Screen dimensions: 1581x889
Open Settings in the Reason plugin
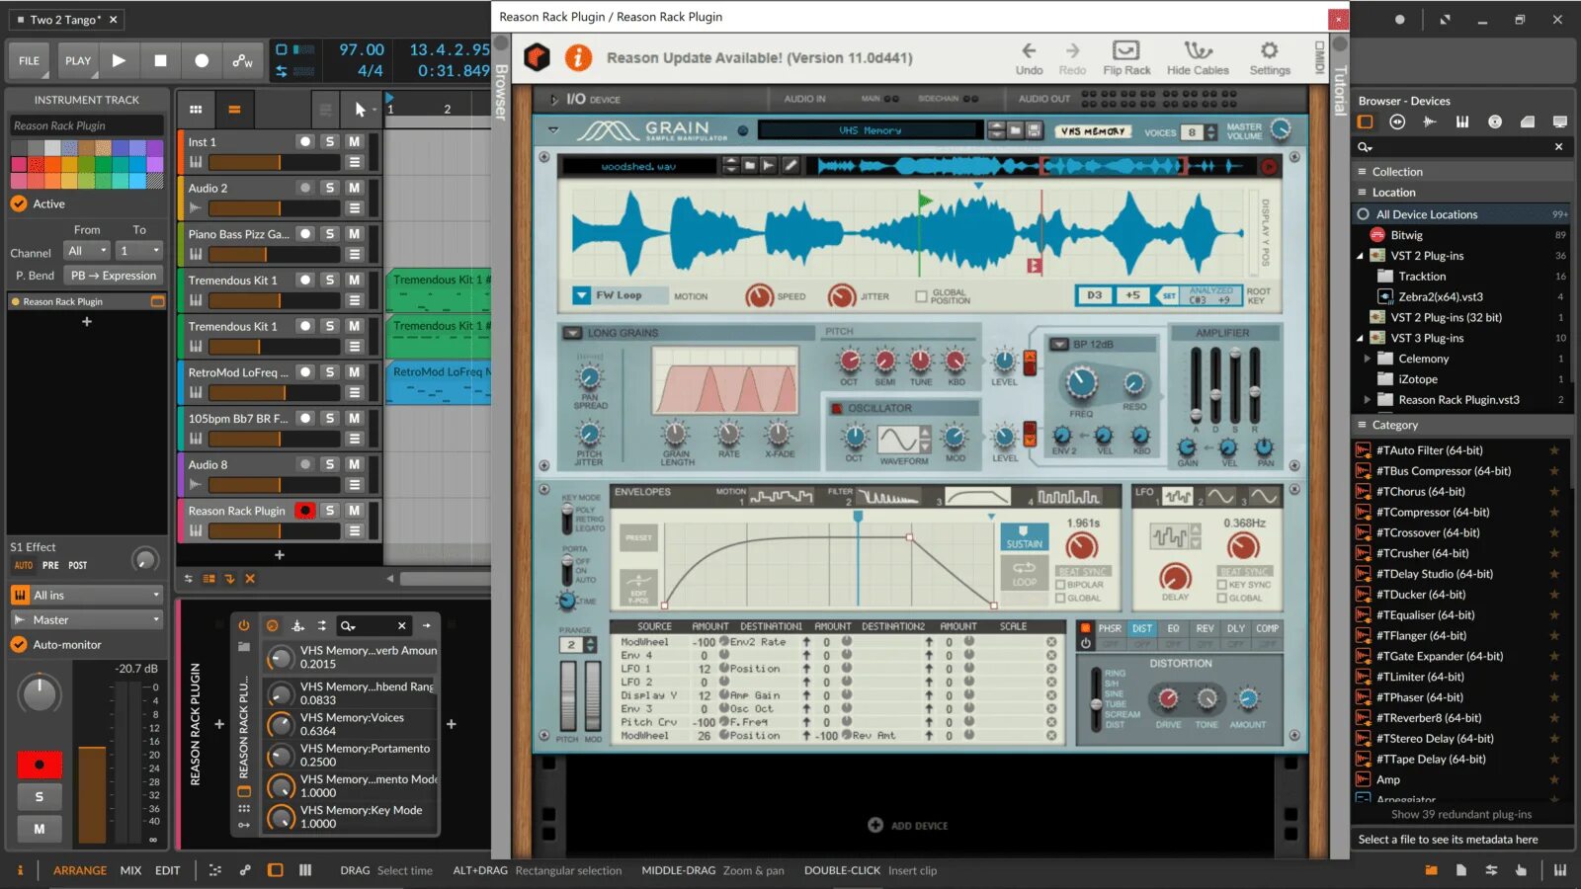coord(1270,56)
